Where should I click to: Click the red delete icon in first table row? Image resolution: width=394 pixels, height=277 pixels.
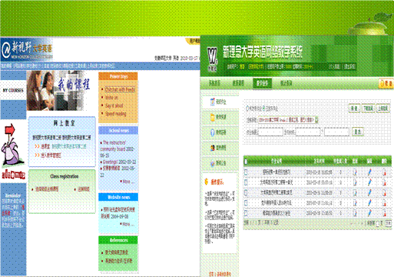point(384,172)
